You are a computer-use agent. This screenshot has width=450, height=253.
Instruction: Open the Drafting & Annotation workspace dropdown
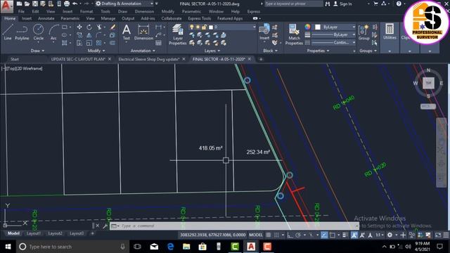[x=124, y=4]
